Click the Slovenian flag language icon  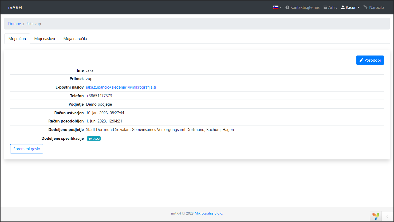point(276,7)
